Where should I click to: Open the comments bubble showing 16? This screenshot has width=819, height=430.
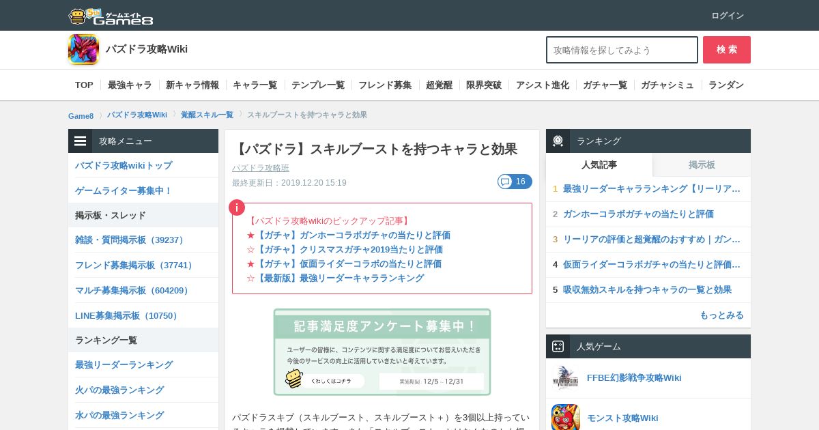pyautogui.click(x=515, y=182)
